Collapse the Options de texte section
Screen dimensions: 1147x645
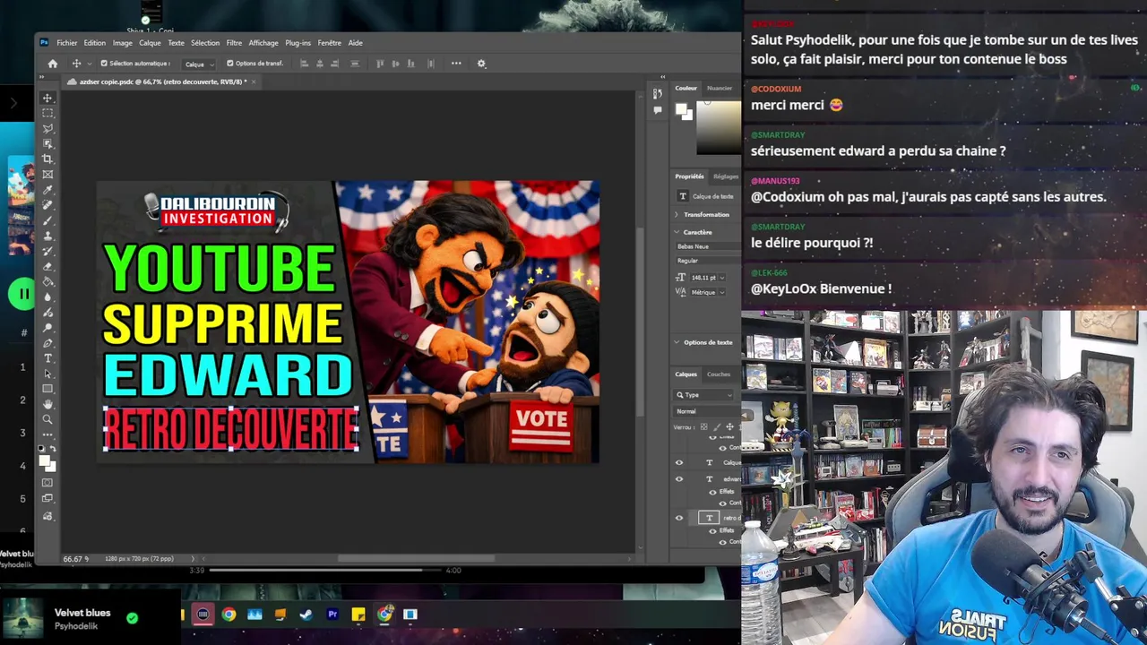pyautogui.click(x=677, y=342)
